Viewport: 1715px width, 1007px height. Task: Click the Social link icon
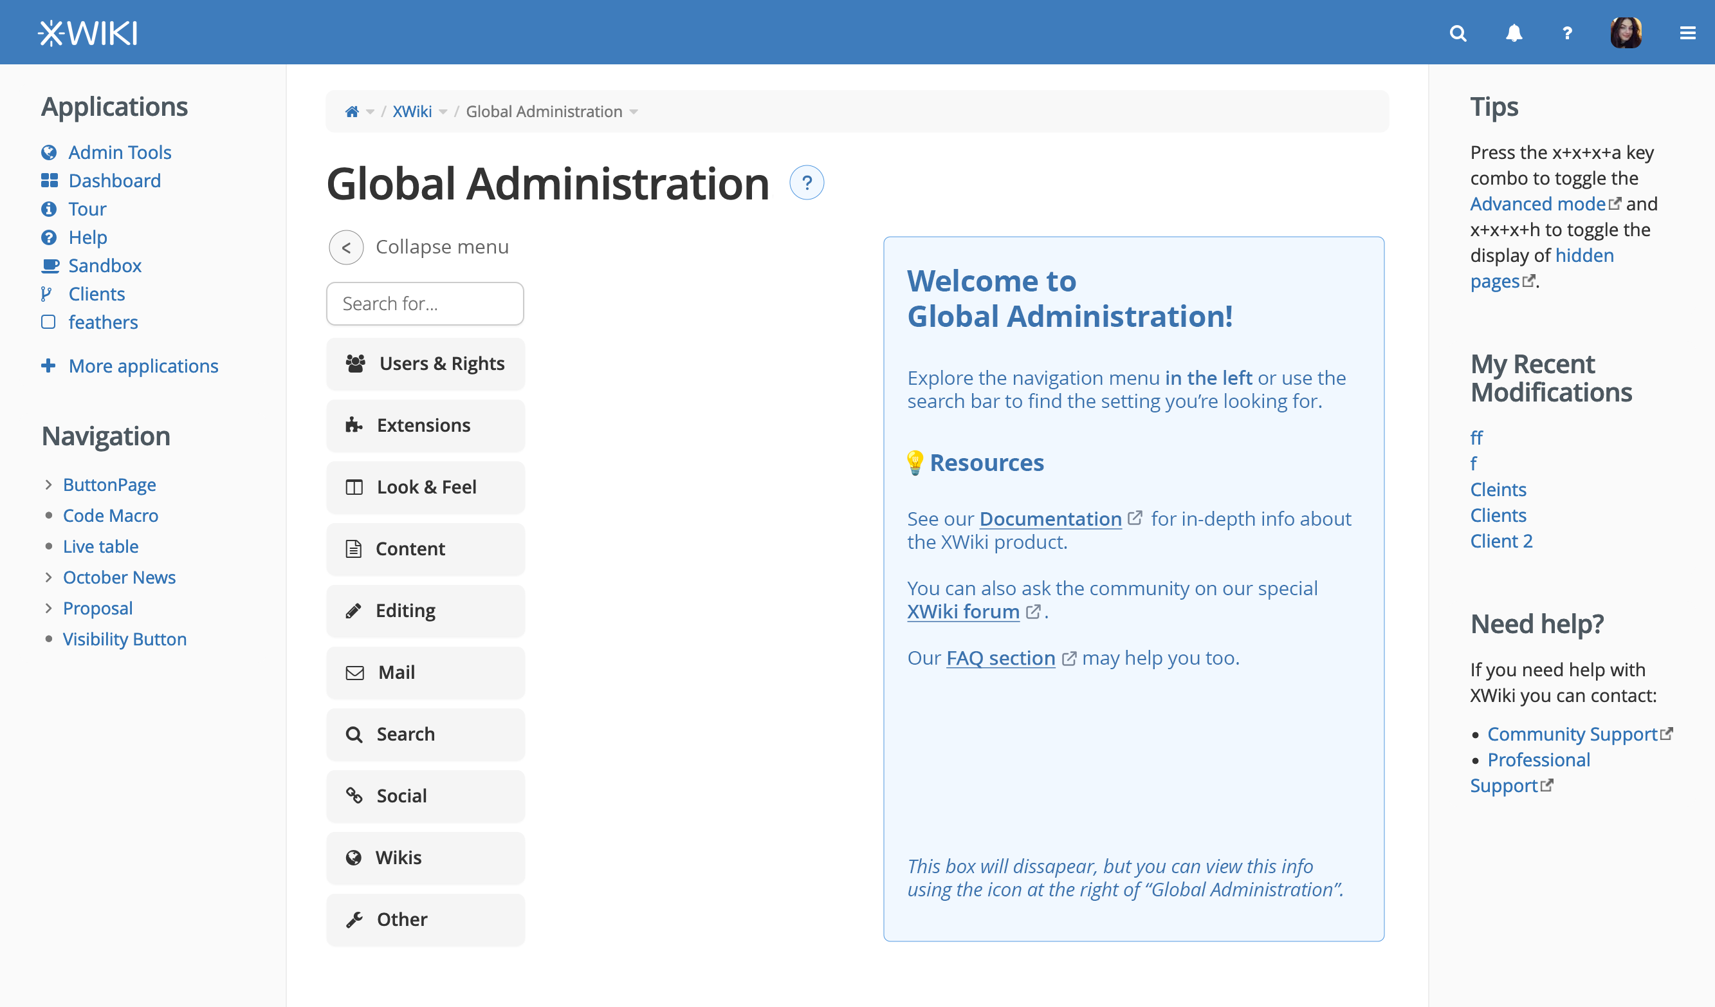point(354,795)
